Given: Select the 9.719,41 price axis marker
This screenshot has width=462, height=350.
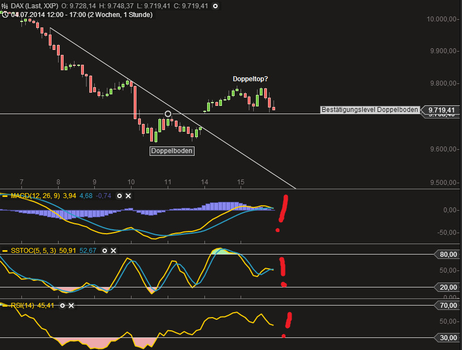Looking at the screenshot, I should click(442, 110).
